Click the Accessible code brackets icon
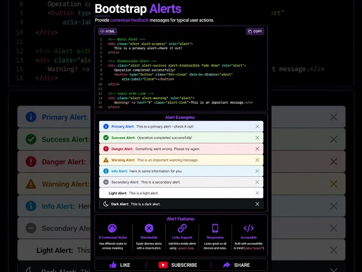This screenshot has width=362, height=272. [x=249, y=228]
